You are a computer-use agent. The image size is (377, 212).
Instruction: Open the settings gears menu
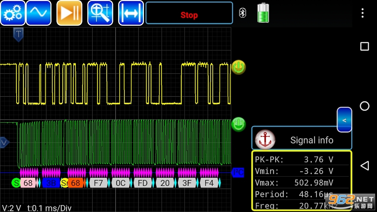coord(13,13)
